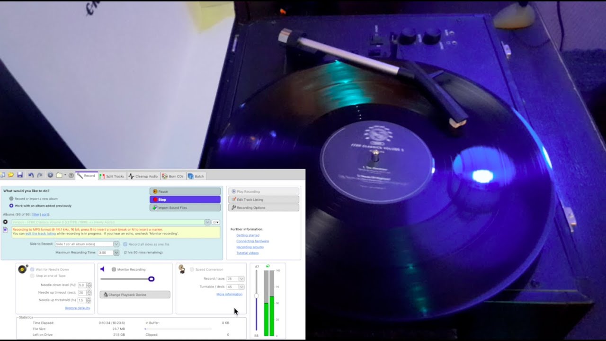606x341 pixels.
Task: Open the small options dropdown right of album list
Action: click(216, 222)
